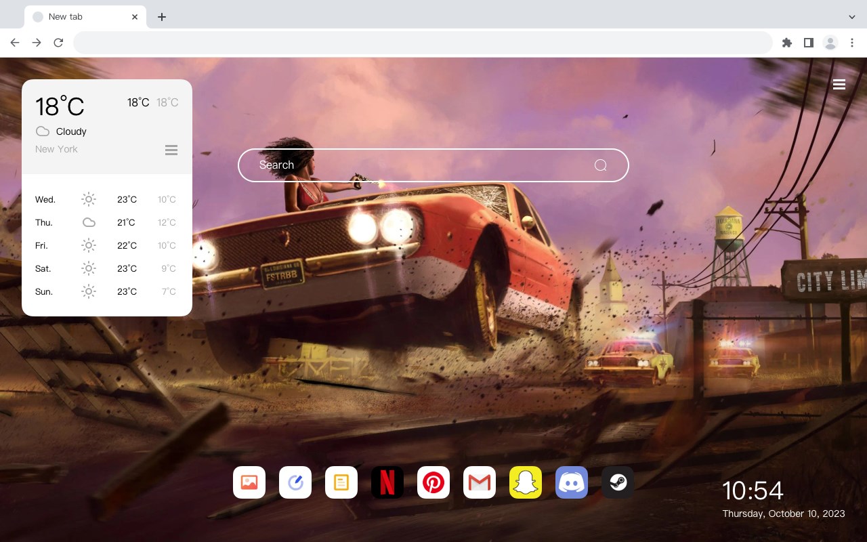Viewport: 867px width, 542px height.
Task: Go back to previous page
Action: click(x=15, y=43)
